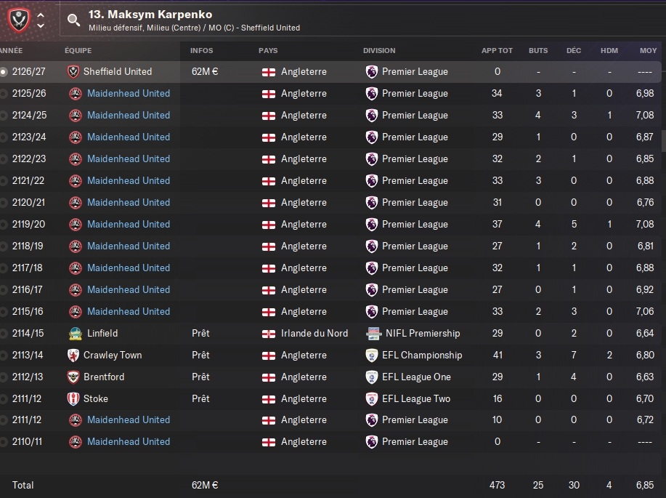Select the 2126/27 season radio button
The width and height of the screenshot is (666, 498).
pyautogui.click(x=4, y=72)
